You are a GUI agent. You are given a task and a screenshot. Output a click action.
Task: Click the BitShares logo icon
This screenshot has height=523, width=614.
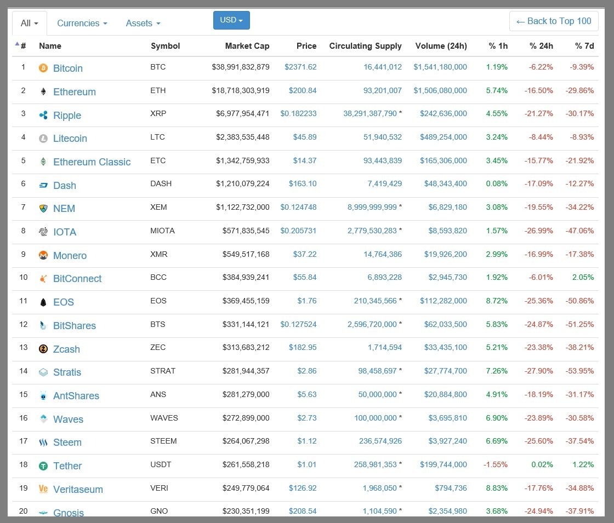point(43,325)
